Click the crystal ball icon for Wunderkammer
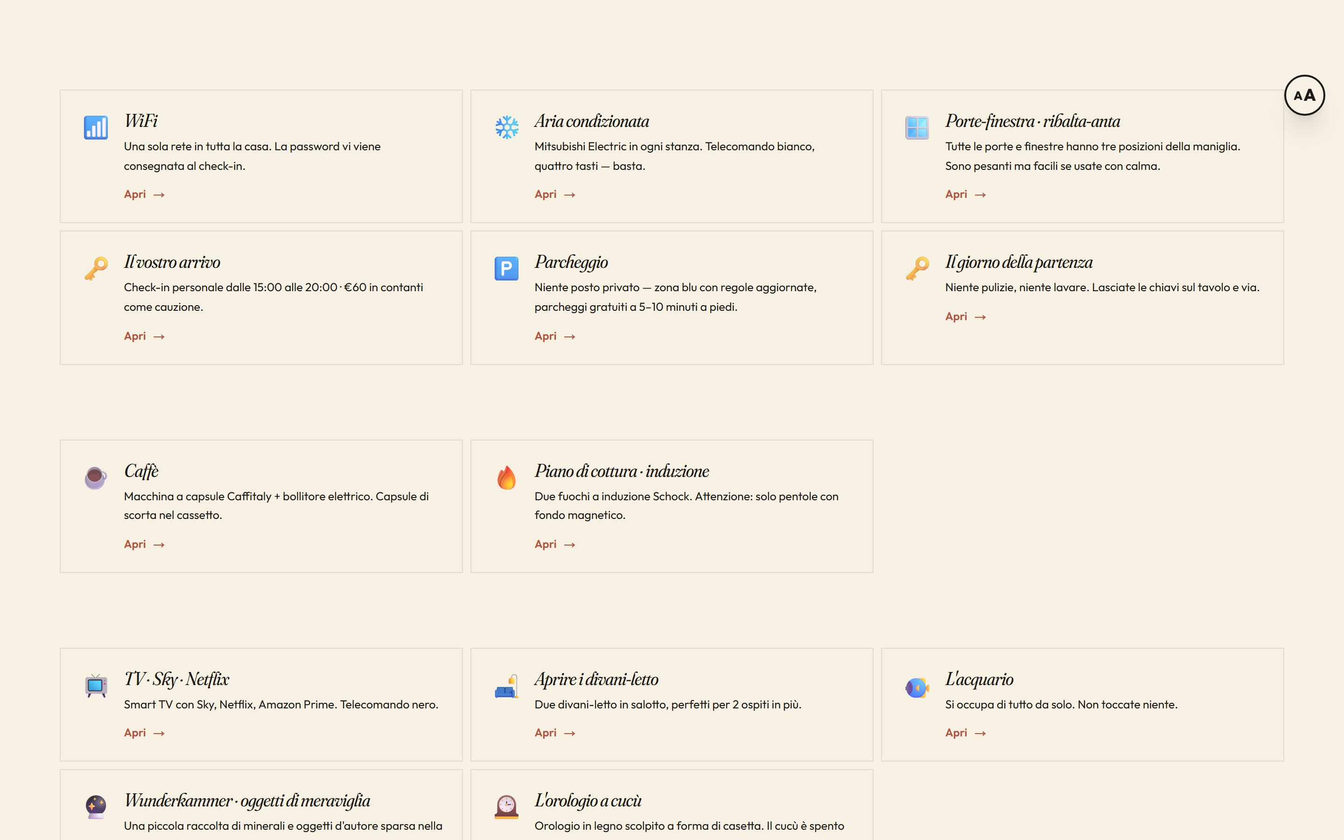 pyautogui.click(x=96, y=807)
